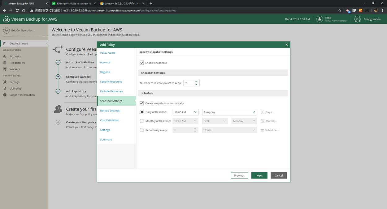Reload the current page
The height and width of the screenshot is (209, 387).
pyautogui.click(x=17, y=10)
